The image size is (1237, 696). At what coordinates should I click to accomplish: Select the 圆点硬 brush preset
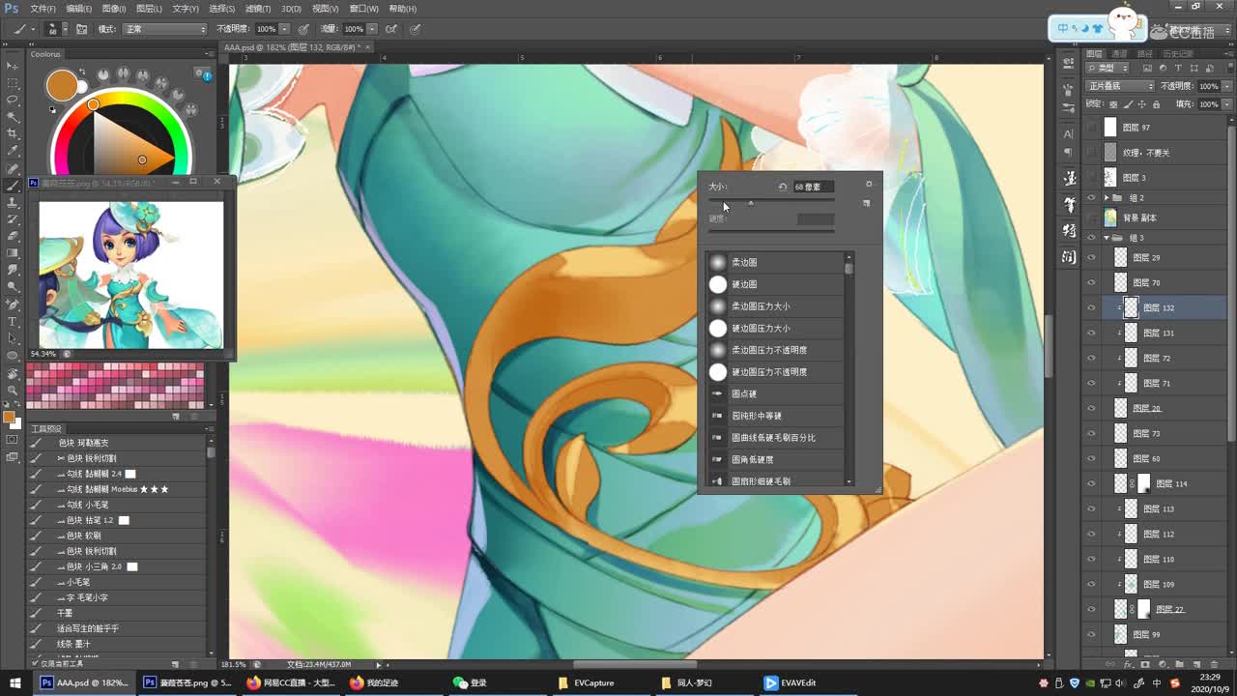775,393
